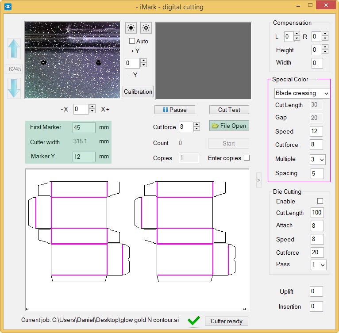Click the Count value 0
This screenshot has width=339, height=333.
180,143
